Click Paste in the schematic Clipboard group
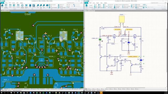This screenshot has width=168, height=94. (96, 8)
